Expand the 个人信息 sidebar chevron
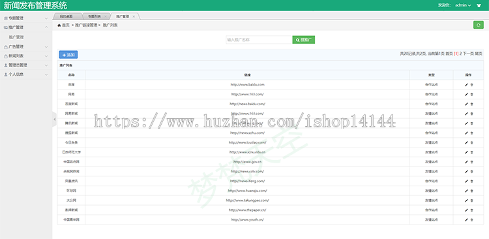 click(46, 74)
